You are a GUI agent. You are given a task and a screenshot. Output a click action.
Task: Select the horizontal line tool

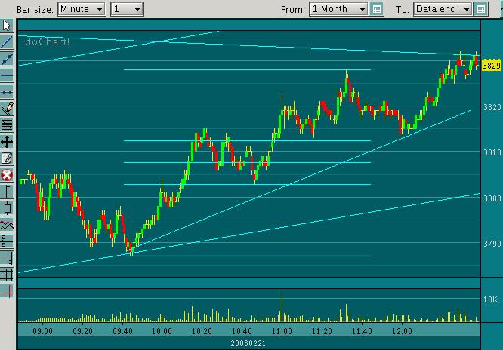point(7,75)
